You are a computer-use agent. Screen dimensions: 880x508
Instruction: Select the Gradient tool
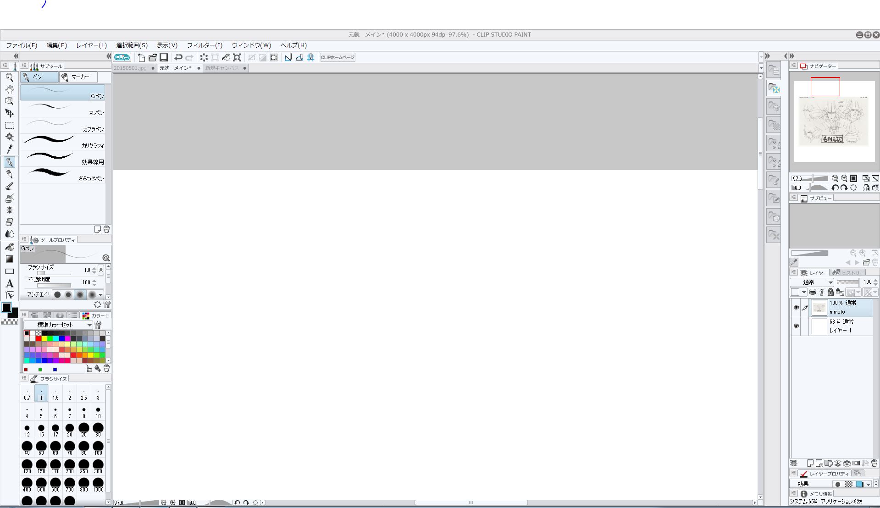(9, 259)
